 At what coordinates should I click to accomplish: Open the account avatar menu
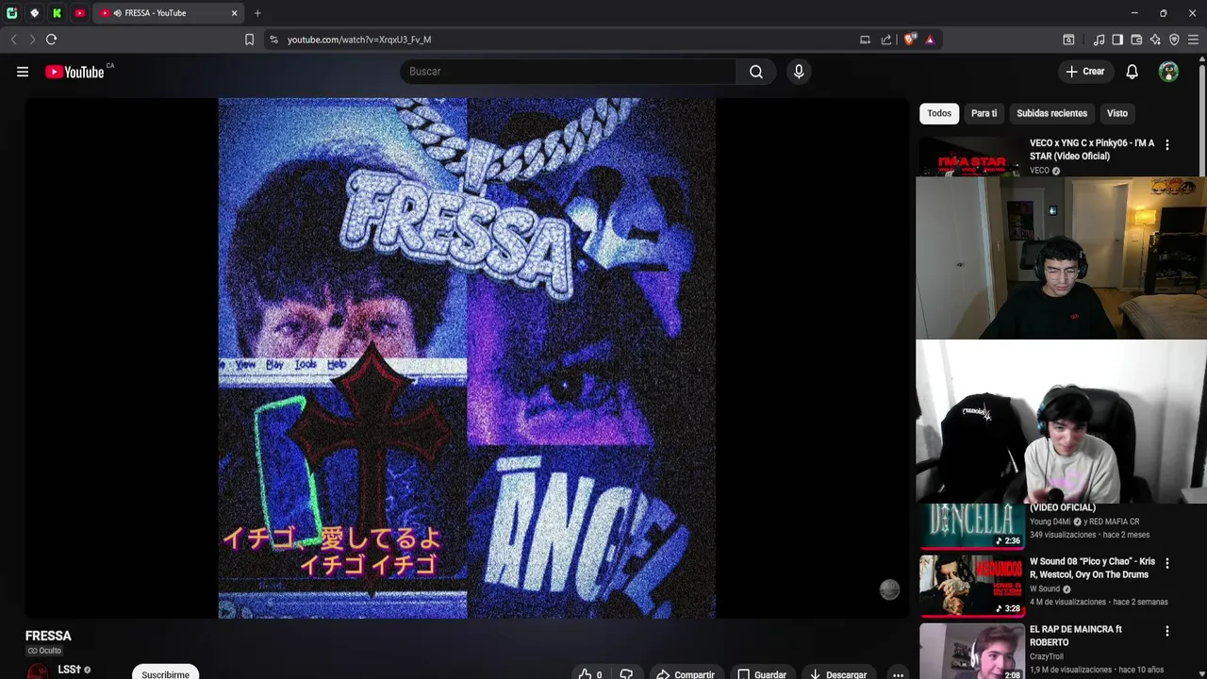click(x=1168, y=72)
